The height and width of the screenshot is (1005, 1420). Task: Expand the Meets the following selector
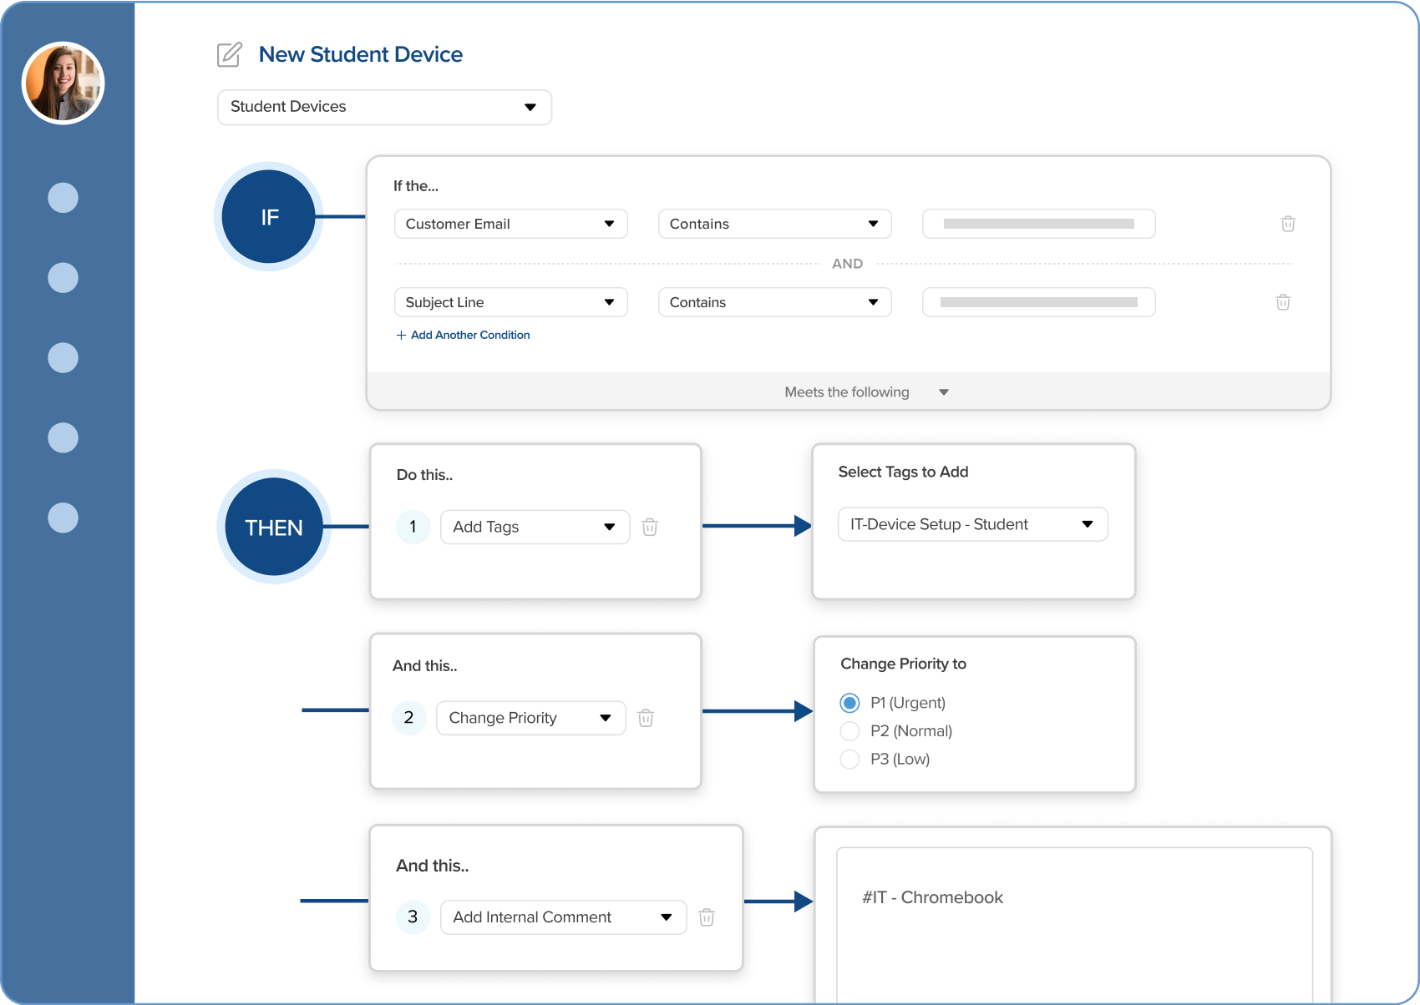[x=865, y=392]
